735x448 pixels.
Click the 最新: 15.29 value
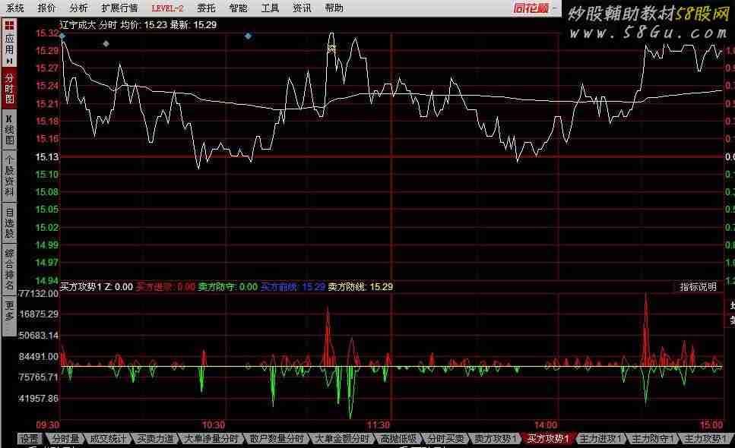pyautogui.click(x=193, y=25)
